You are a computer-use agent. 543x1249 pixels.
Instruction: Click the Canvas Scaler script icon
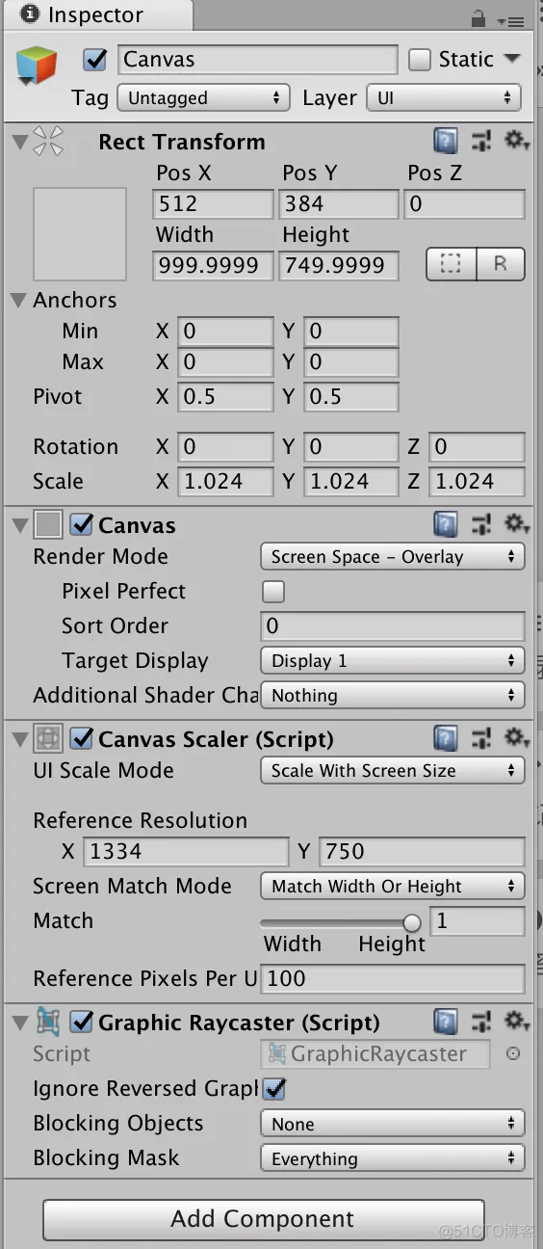pos(48,739)
